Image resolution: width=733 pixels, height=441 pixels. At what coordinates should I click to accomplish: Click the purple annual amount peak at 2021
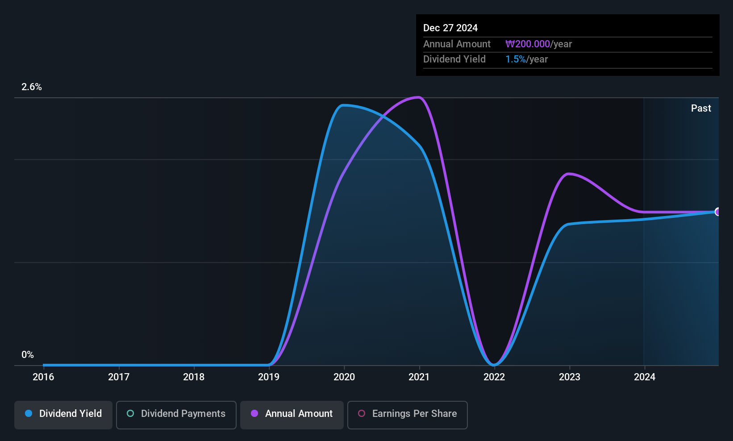tap(418, 97)
